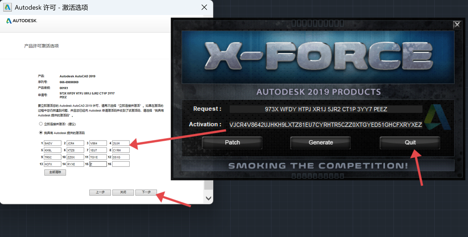Image resolution: width=468 pixels, height=237 pixels.
Task: Select the 立即连接并激活 radio option
Action: point(41,124)
